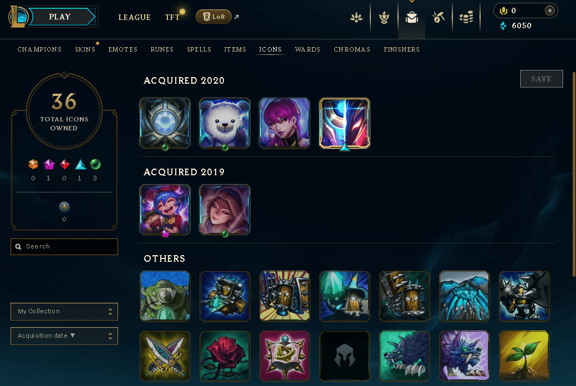Open the Clash trophy icon in the top bar

[384, 17]
